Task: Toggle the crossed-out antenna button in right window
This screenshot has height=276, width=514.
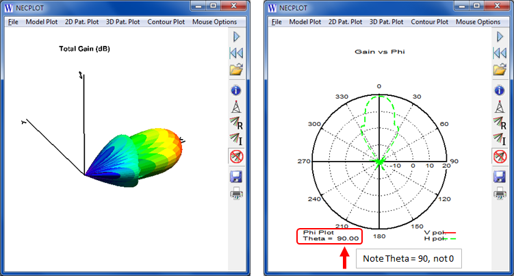Action: pos(499,157)
